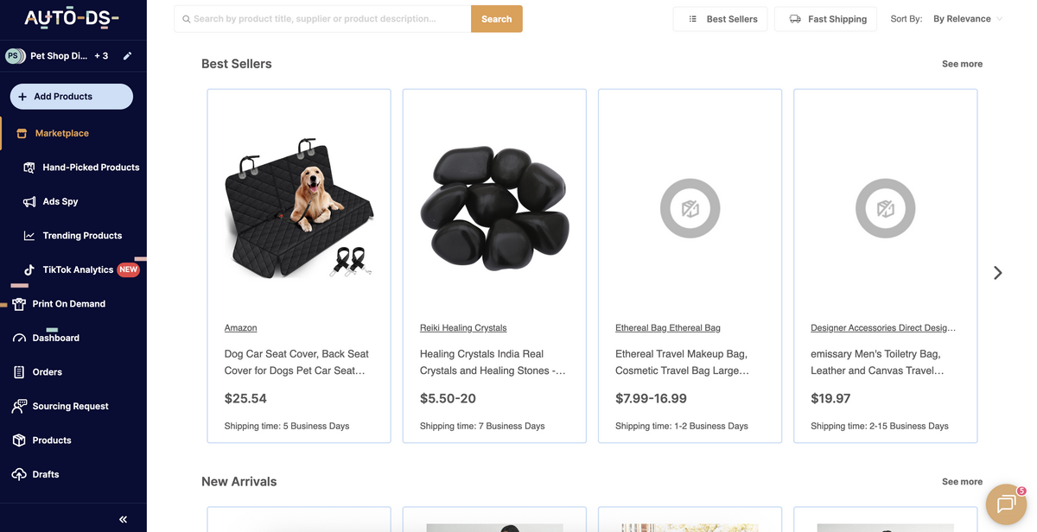Open the Pet Shop store switcher

click(x=57, y=56)
